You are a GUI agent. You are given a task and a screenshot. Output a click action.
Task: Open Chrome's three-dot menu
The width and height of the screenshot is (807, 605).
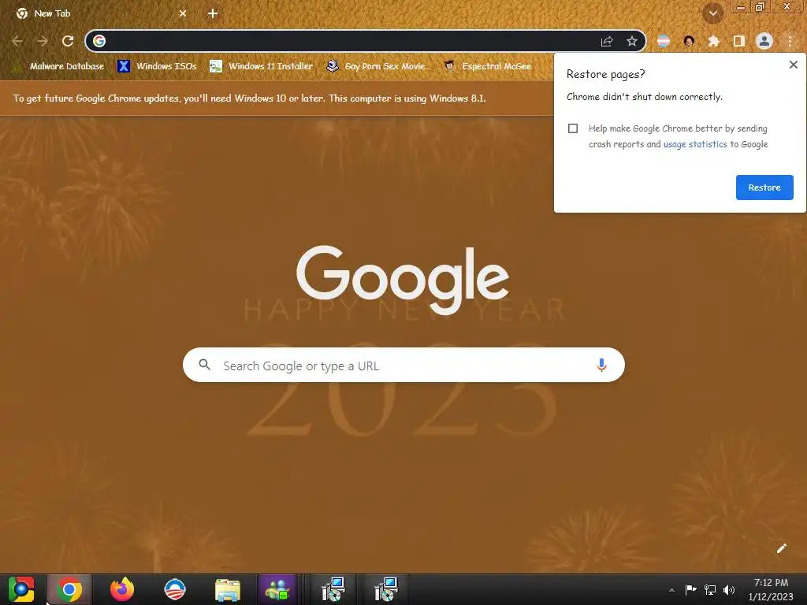coord(790,41)
